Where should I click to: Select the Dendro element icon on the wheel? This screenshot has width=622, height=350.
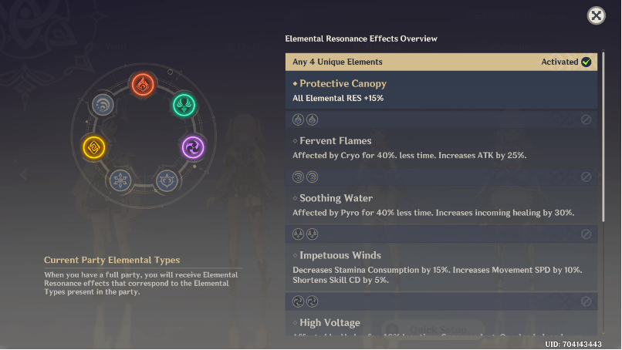tap(167, 180)
